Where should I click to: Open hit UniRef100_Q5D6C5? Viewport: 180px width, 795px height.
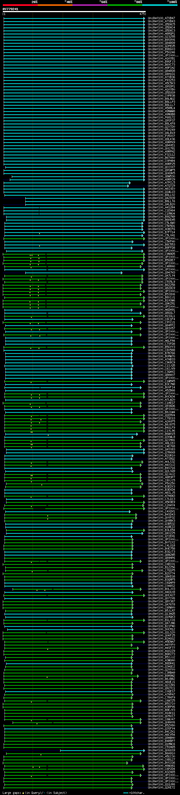click(161, 24)
